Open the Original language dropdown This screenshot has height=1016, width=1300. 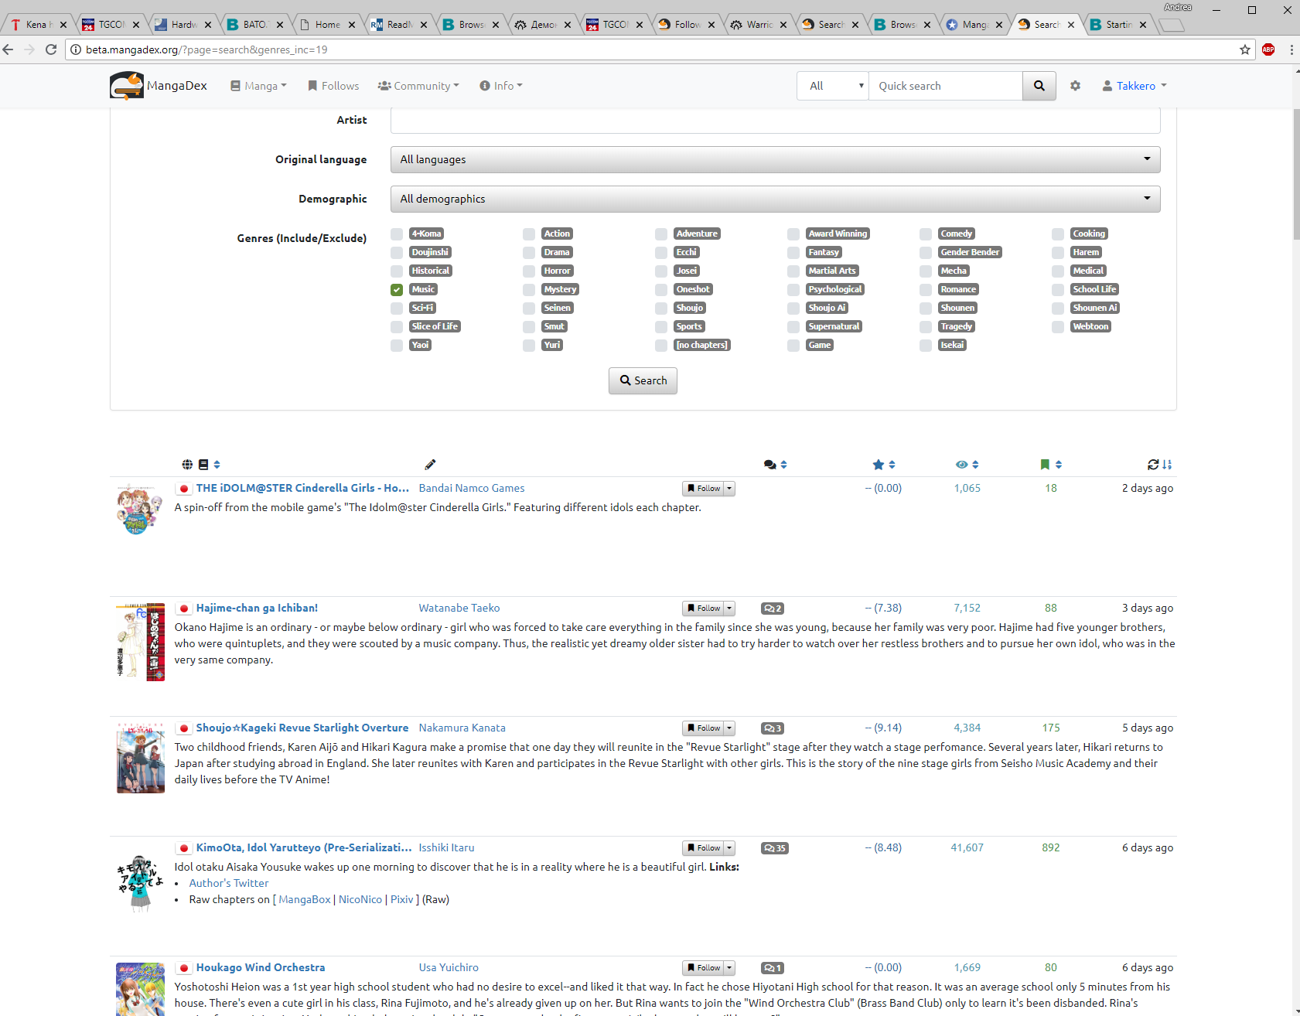pos(775,159)
